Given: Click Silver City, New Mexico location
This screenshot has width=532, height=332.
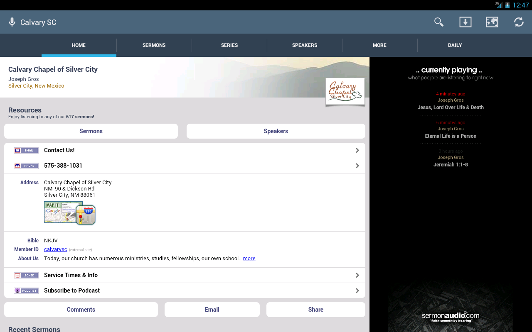Looking at the screenshot, I should tap(36, 86).
